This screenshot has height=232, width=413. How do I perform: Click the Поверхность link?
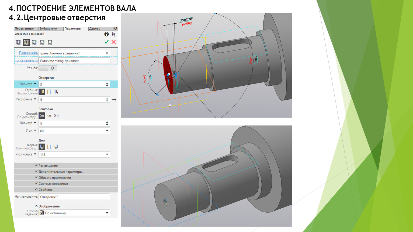pos(28,53)
